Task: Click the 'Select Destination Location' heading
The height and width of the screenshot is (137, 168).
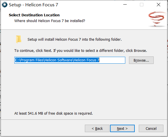Action: [34, 15]
